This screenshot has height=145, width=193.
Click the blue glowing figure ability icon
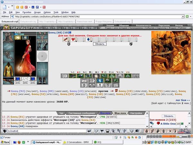pyautogui.click(x=100, y=81)
